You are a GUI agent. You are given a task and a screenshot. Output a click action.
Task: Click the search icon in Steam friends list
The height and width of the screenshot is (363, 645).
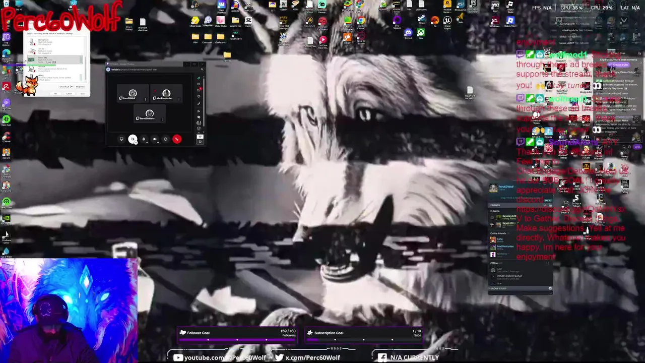pos(545,205)
